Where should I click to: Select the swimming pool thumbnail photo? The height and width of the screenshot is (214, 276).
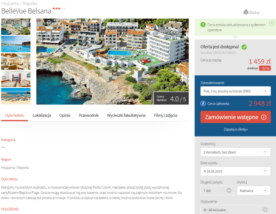pyautogui.click(x=16, y=44)
